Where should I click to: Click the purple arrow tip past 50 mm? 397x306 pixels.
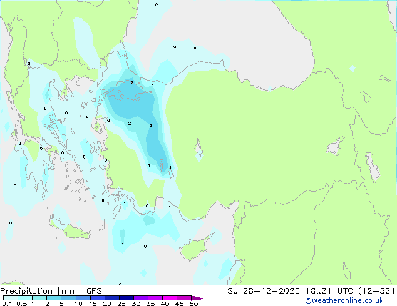tap(198, 298)
